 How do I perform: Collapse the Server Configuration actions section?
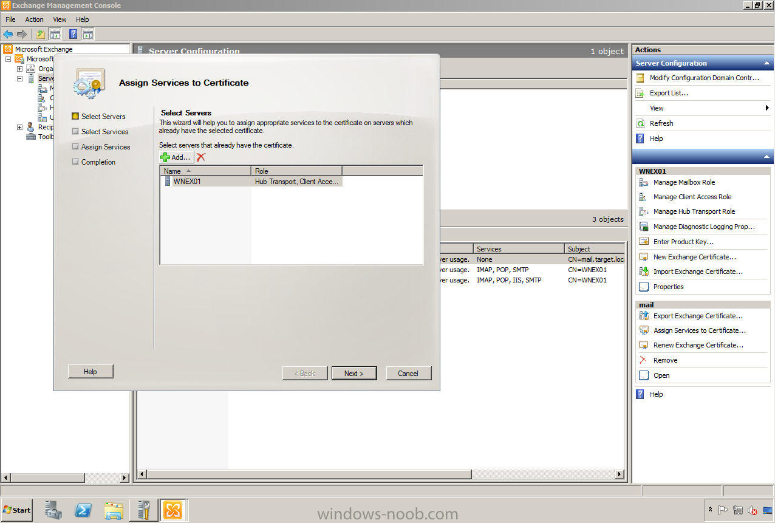coord(766,63)
